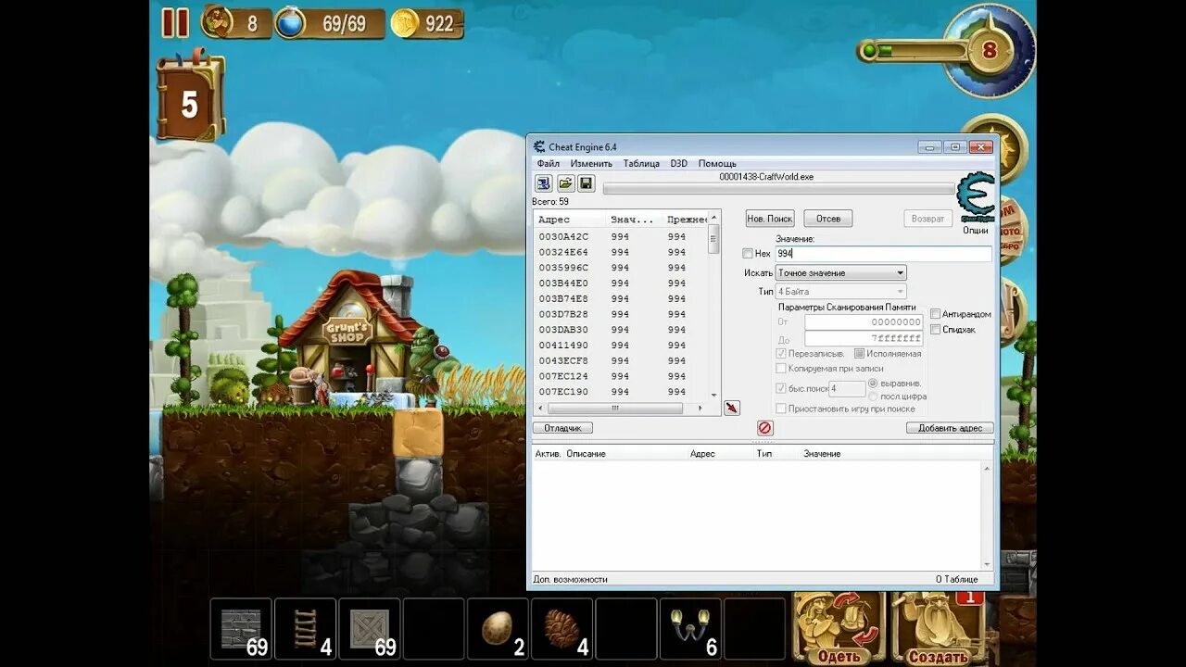Click the Нов. Поиск button

[770, 219]
